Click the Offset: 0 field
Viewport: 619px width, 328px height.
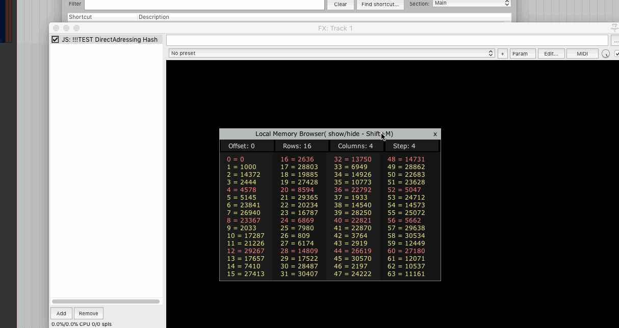click(x=246, y=146)
